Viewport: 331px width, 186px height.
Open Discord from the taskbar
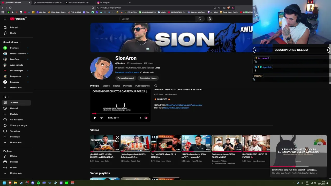[x=33, y=183]
